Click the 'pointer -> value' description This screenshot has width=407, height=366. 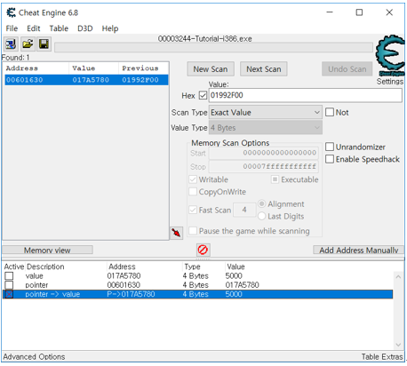[x=52, y=294]
